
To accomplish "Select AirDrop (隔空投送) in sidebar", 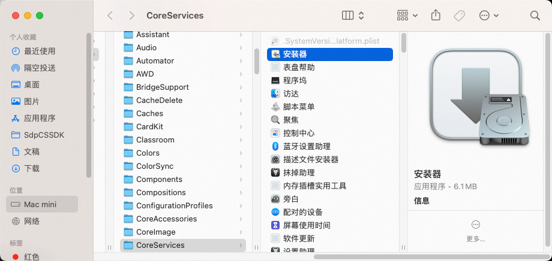I will click(40, 68).
